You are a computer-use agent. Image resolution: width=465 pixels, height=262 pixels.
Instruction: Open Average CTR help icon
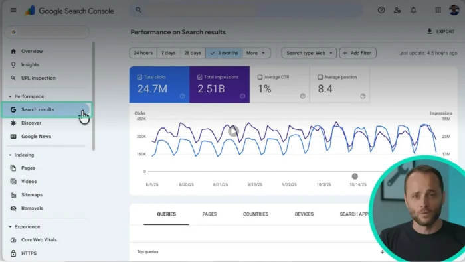tap(302, 96)
